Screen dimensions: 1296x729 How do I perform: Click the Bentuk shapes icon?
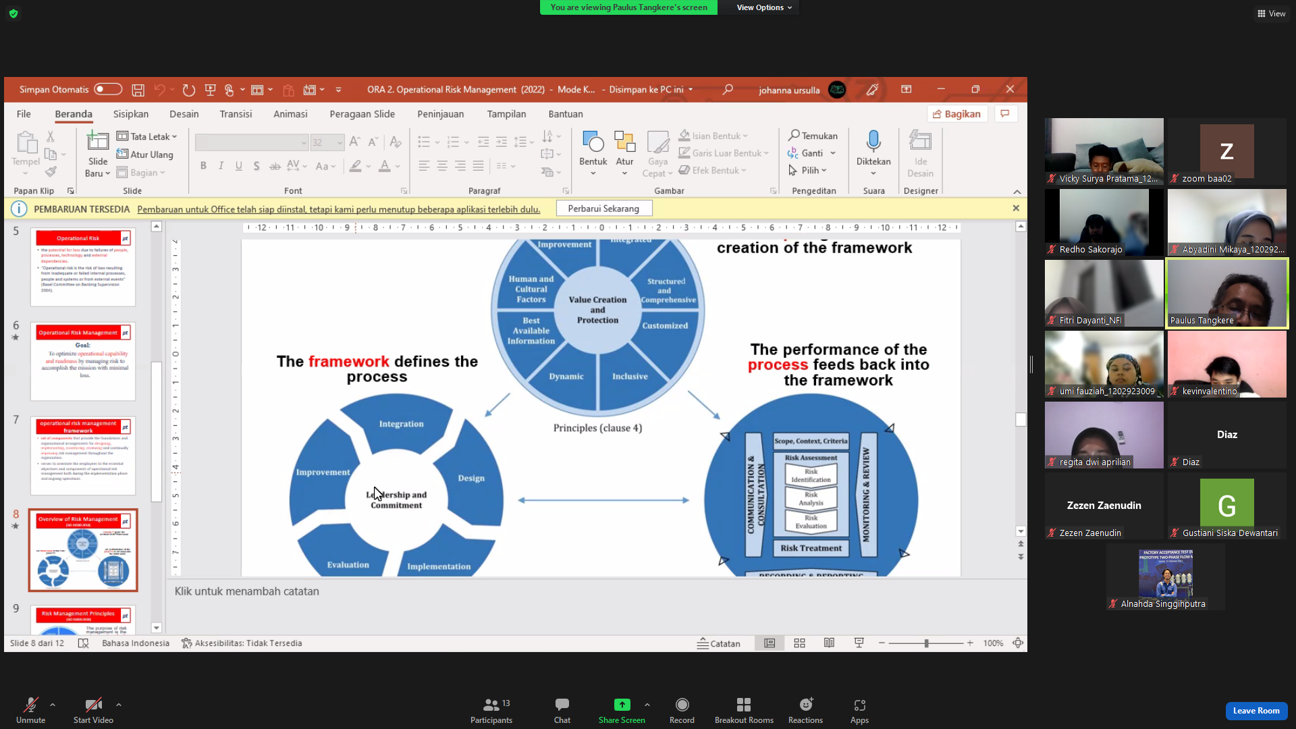(593, 142)
